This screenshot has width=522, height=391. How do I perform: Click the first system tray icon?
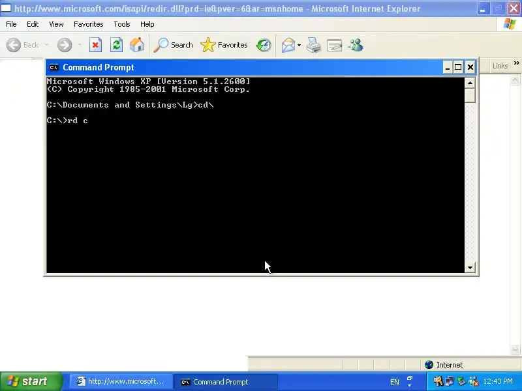438,381
